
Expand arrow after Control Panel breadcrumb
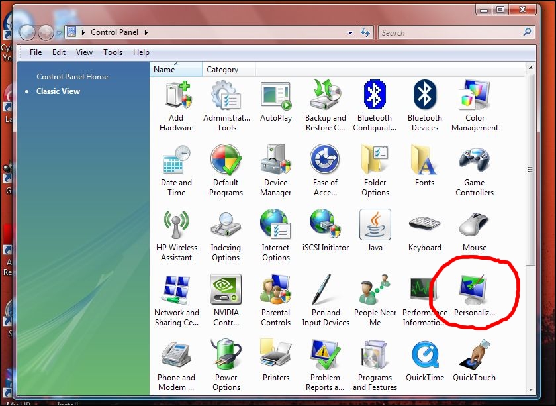point(146,32)
